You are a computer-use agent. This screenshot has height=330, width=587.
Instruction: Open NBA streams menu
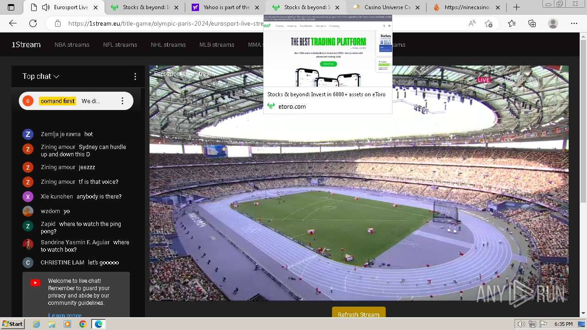pos(72,44)
